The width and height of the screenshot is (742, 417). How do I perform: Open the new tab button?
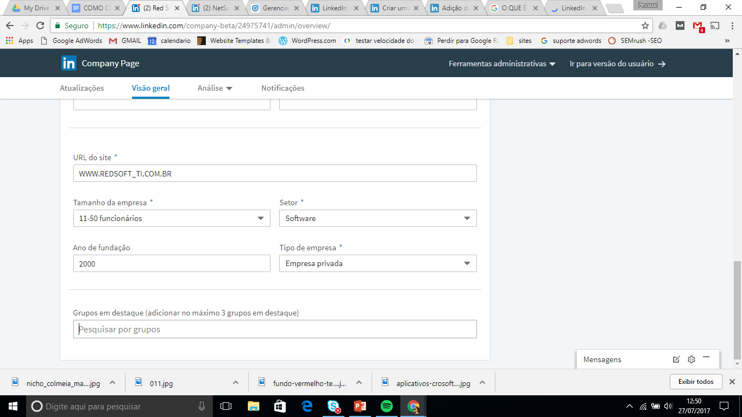614,8
